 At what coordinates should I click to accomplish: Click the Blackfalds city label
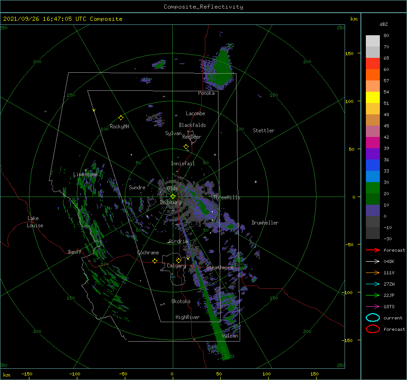(192, 125)
